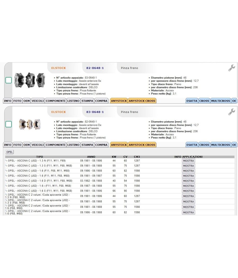Open magnifier icon for Ascona C 1.3 N (F11, M11, F69)
The width and height of the screenshot is (238, 278).
[6, 160]
